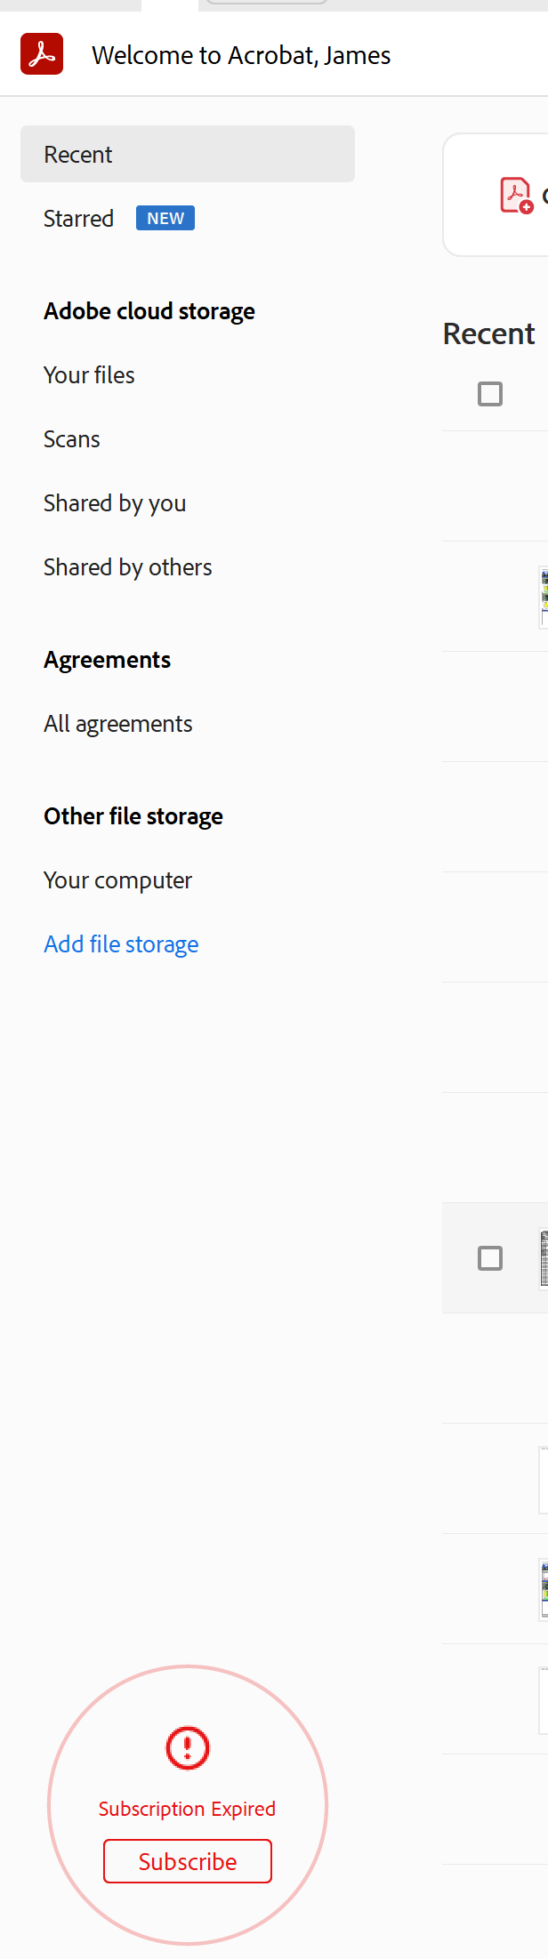This screenshot has height=1959, width=548.
Task: Toggle the select-all checkbox above the file list
Action: [489, 394]
